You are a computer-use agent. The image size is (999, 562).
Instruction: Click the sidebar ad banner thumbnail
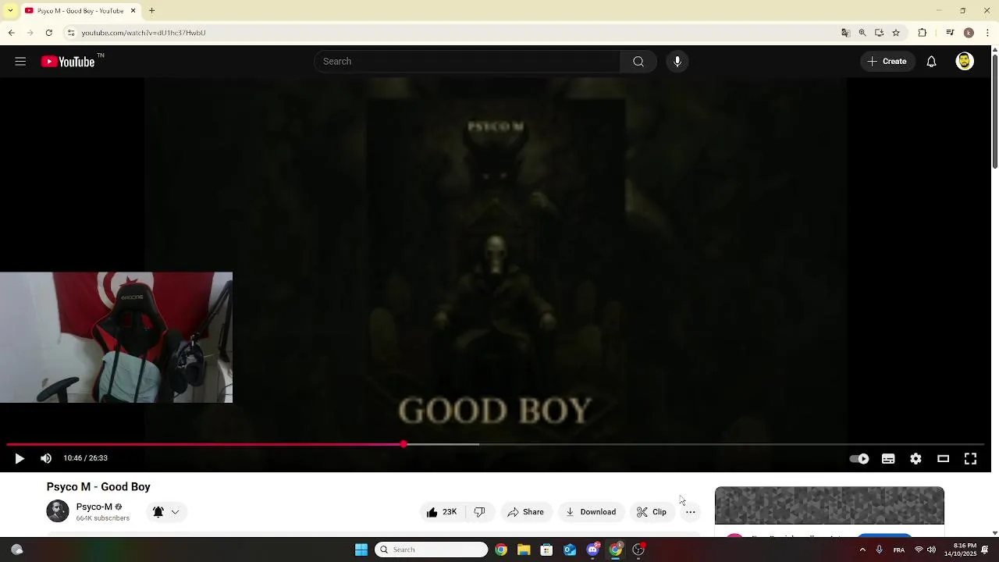pyautogui.click(x=830, y=506)
